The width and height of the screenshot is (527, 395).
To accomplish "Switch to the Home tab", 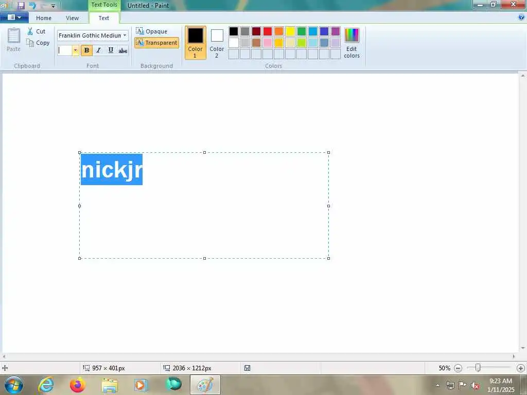I will pos(44,18).
